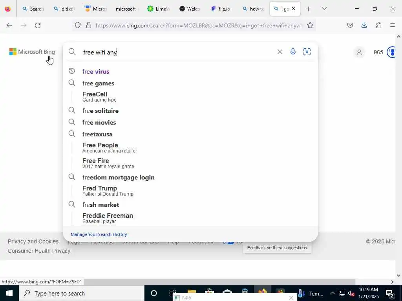
Task: Open visual search camera icon
Action: tap(307, 52)
